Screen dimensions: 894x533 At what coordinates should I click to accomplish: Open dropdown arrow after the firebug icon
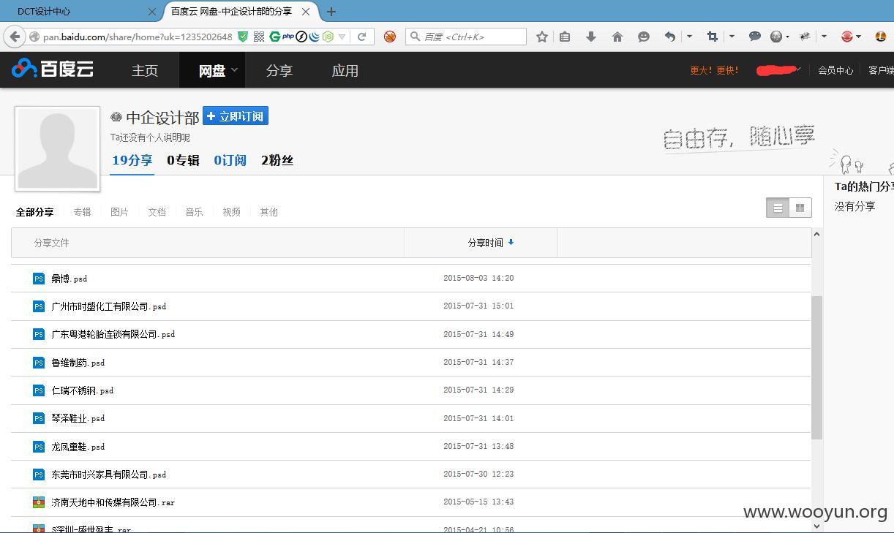tap(824, 37)
